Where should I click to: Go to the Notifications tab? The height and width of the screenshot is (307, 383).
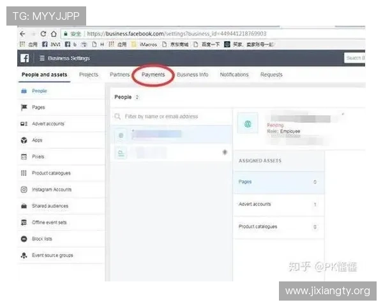[x=234, y=75]
